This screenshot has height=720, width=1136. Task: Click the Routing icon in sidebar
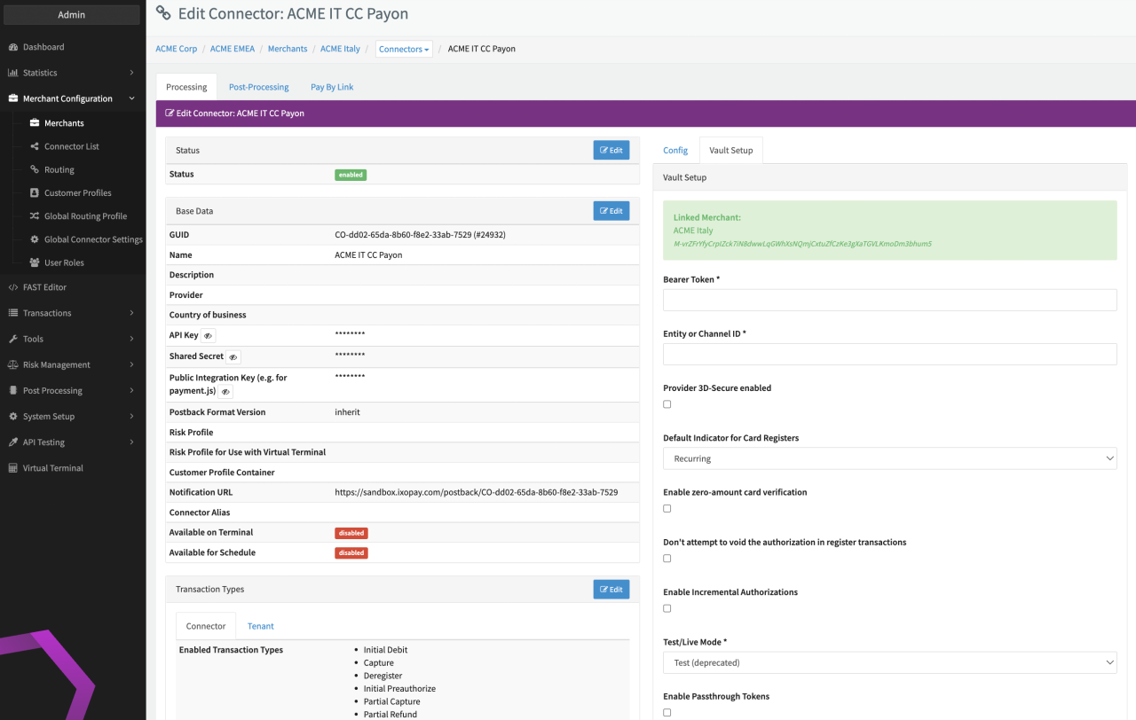point(35,169)
